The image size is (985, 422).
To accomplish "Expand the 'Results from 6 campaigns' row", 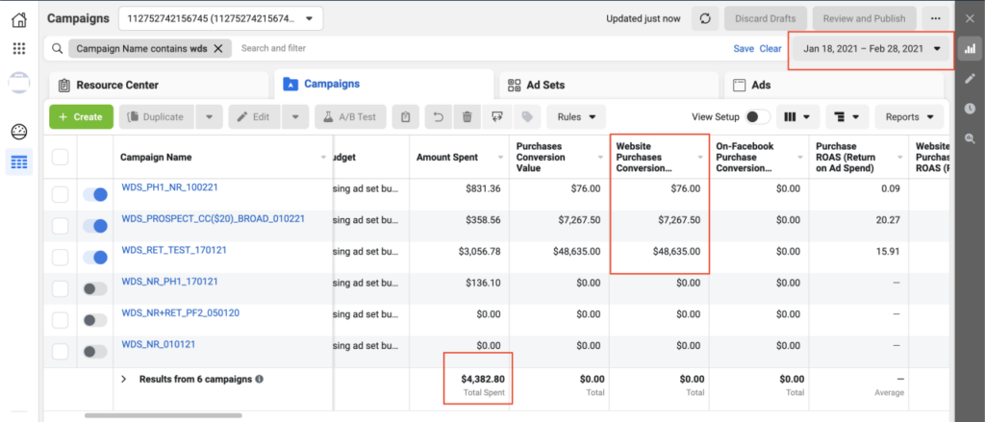I will (124, 380).
